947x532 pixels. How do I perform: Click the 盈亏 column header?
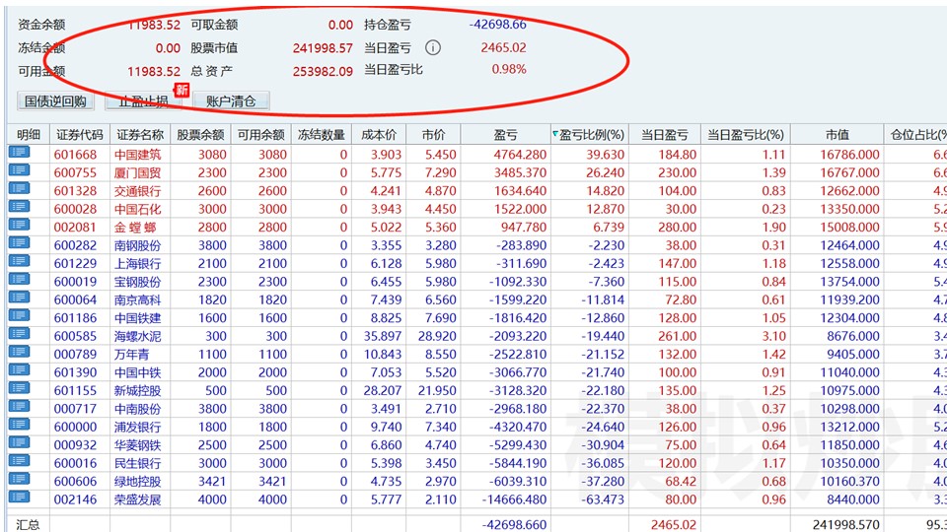pyautogui.click(x=505, y=135)
